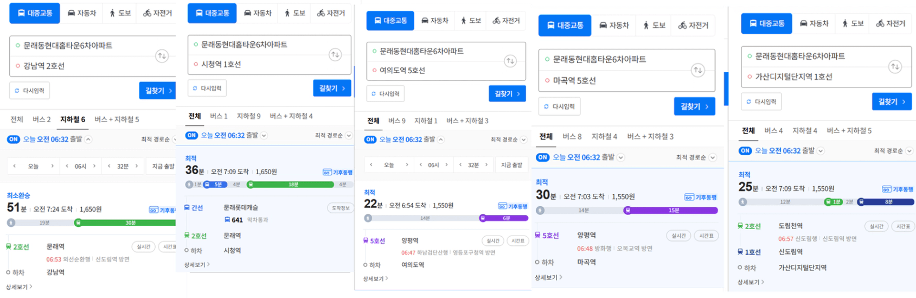916x298 pixels.
Task: Open the 버스 + 지하철 4 results tab
Action: click(x=291, y=116)
